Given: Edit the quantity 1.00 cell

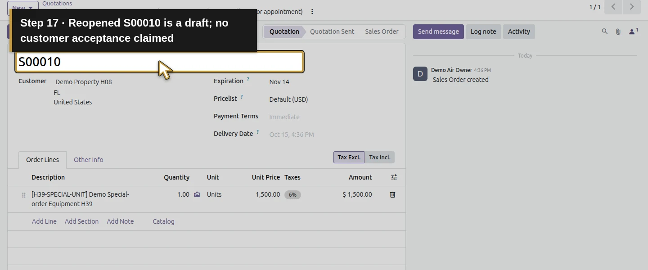Looking at the screenshot, I should (183, 194).
